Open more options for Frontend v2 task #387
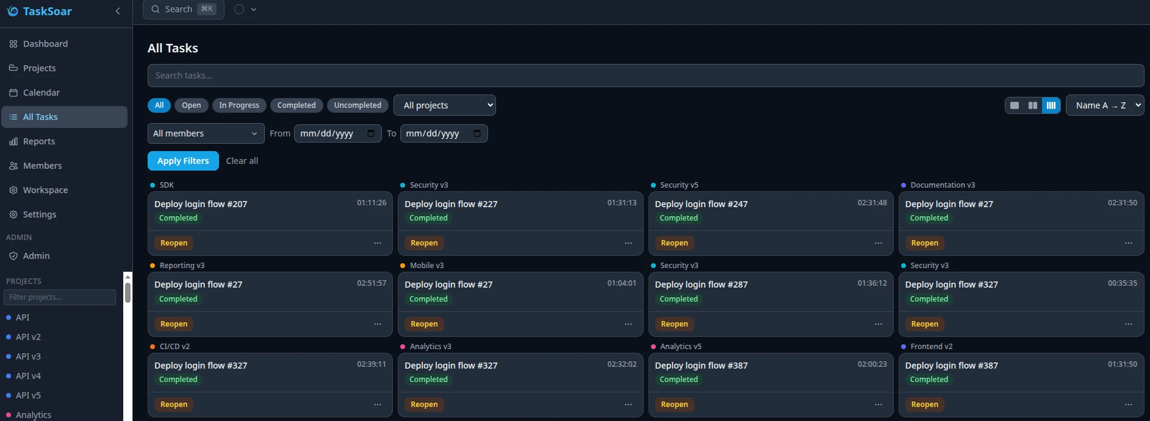This screenshot has width=1150, height=421. tap(1129, 405)
